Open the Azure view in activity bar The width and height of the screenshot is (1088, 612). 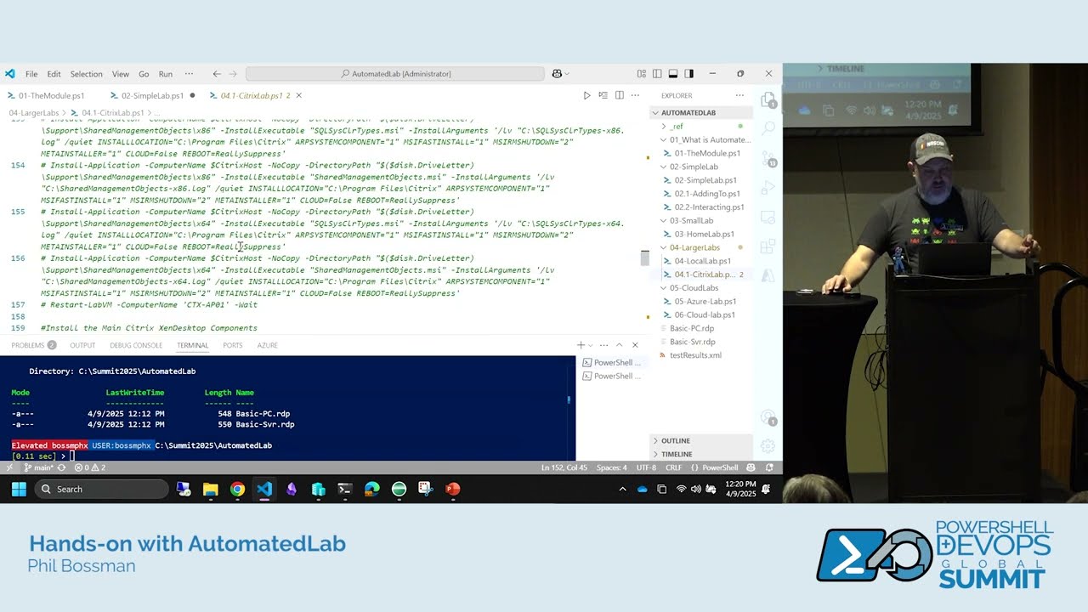pos(768,275)
